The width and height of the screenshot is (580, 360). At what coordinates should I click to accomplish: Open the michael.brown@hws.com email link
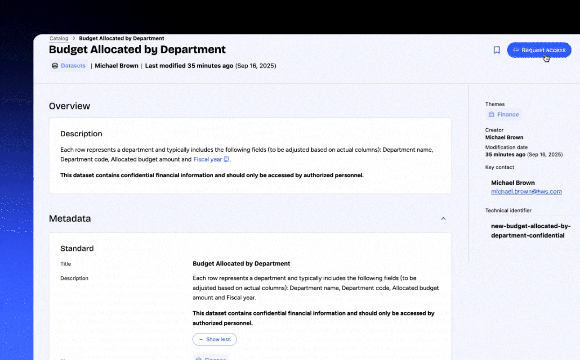click(x=526, y=192)
